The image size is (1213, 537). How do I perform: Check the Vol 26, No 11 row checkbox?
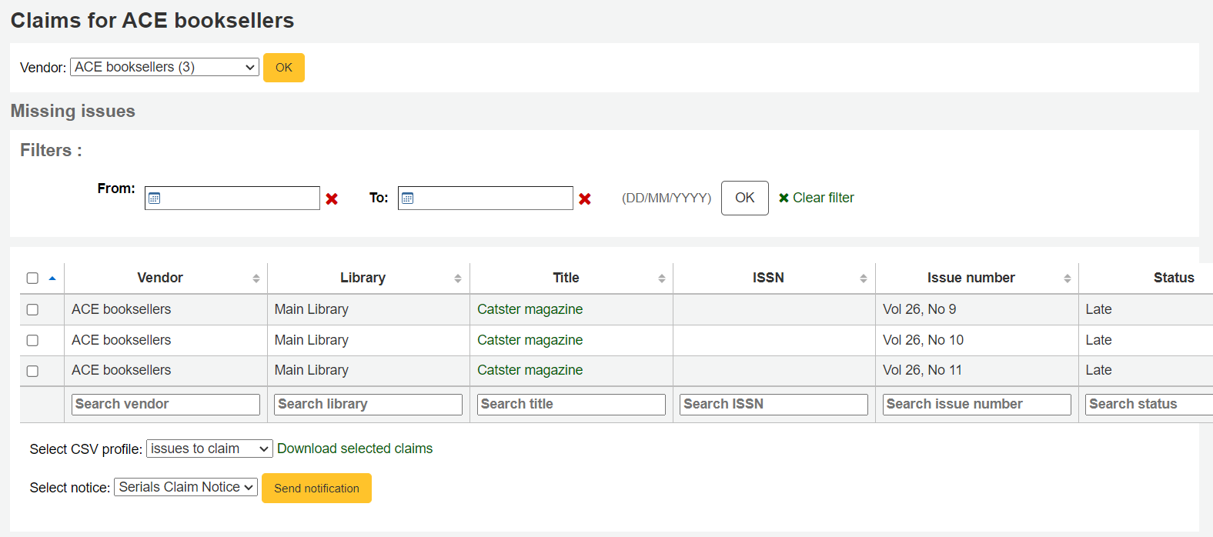tap(32, 371)
